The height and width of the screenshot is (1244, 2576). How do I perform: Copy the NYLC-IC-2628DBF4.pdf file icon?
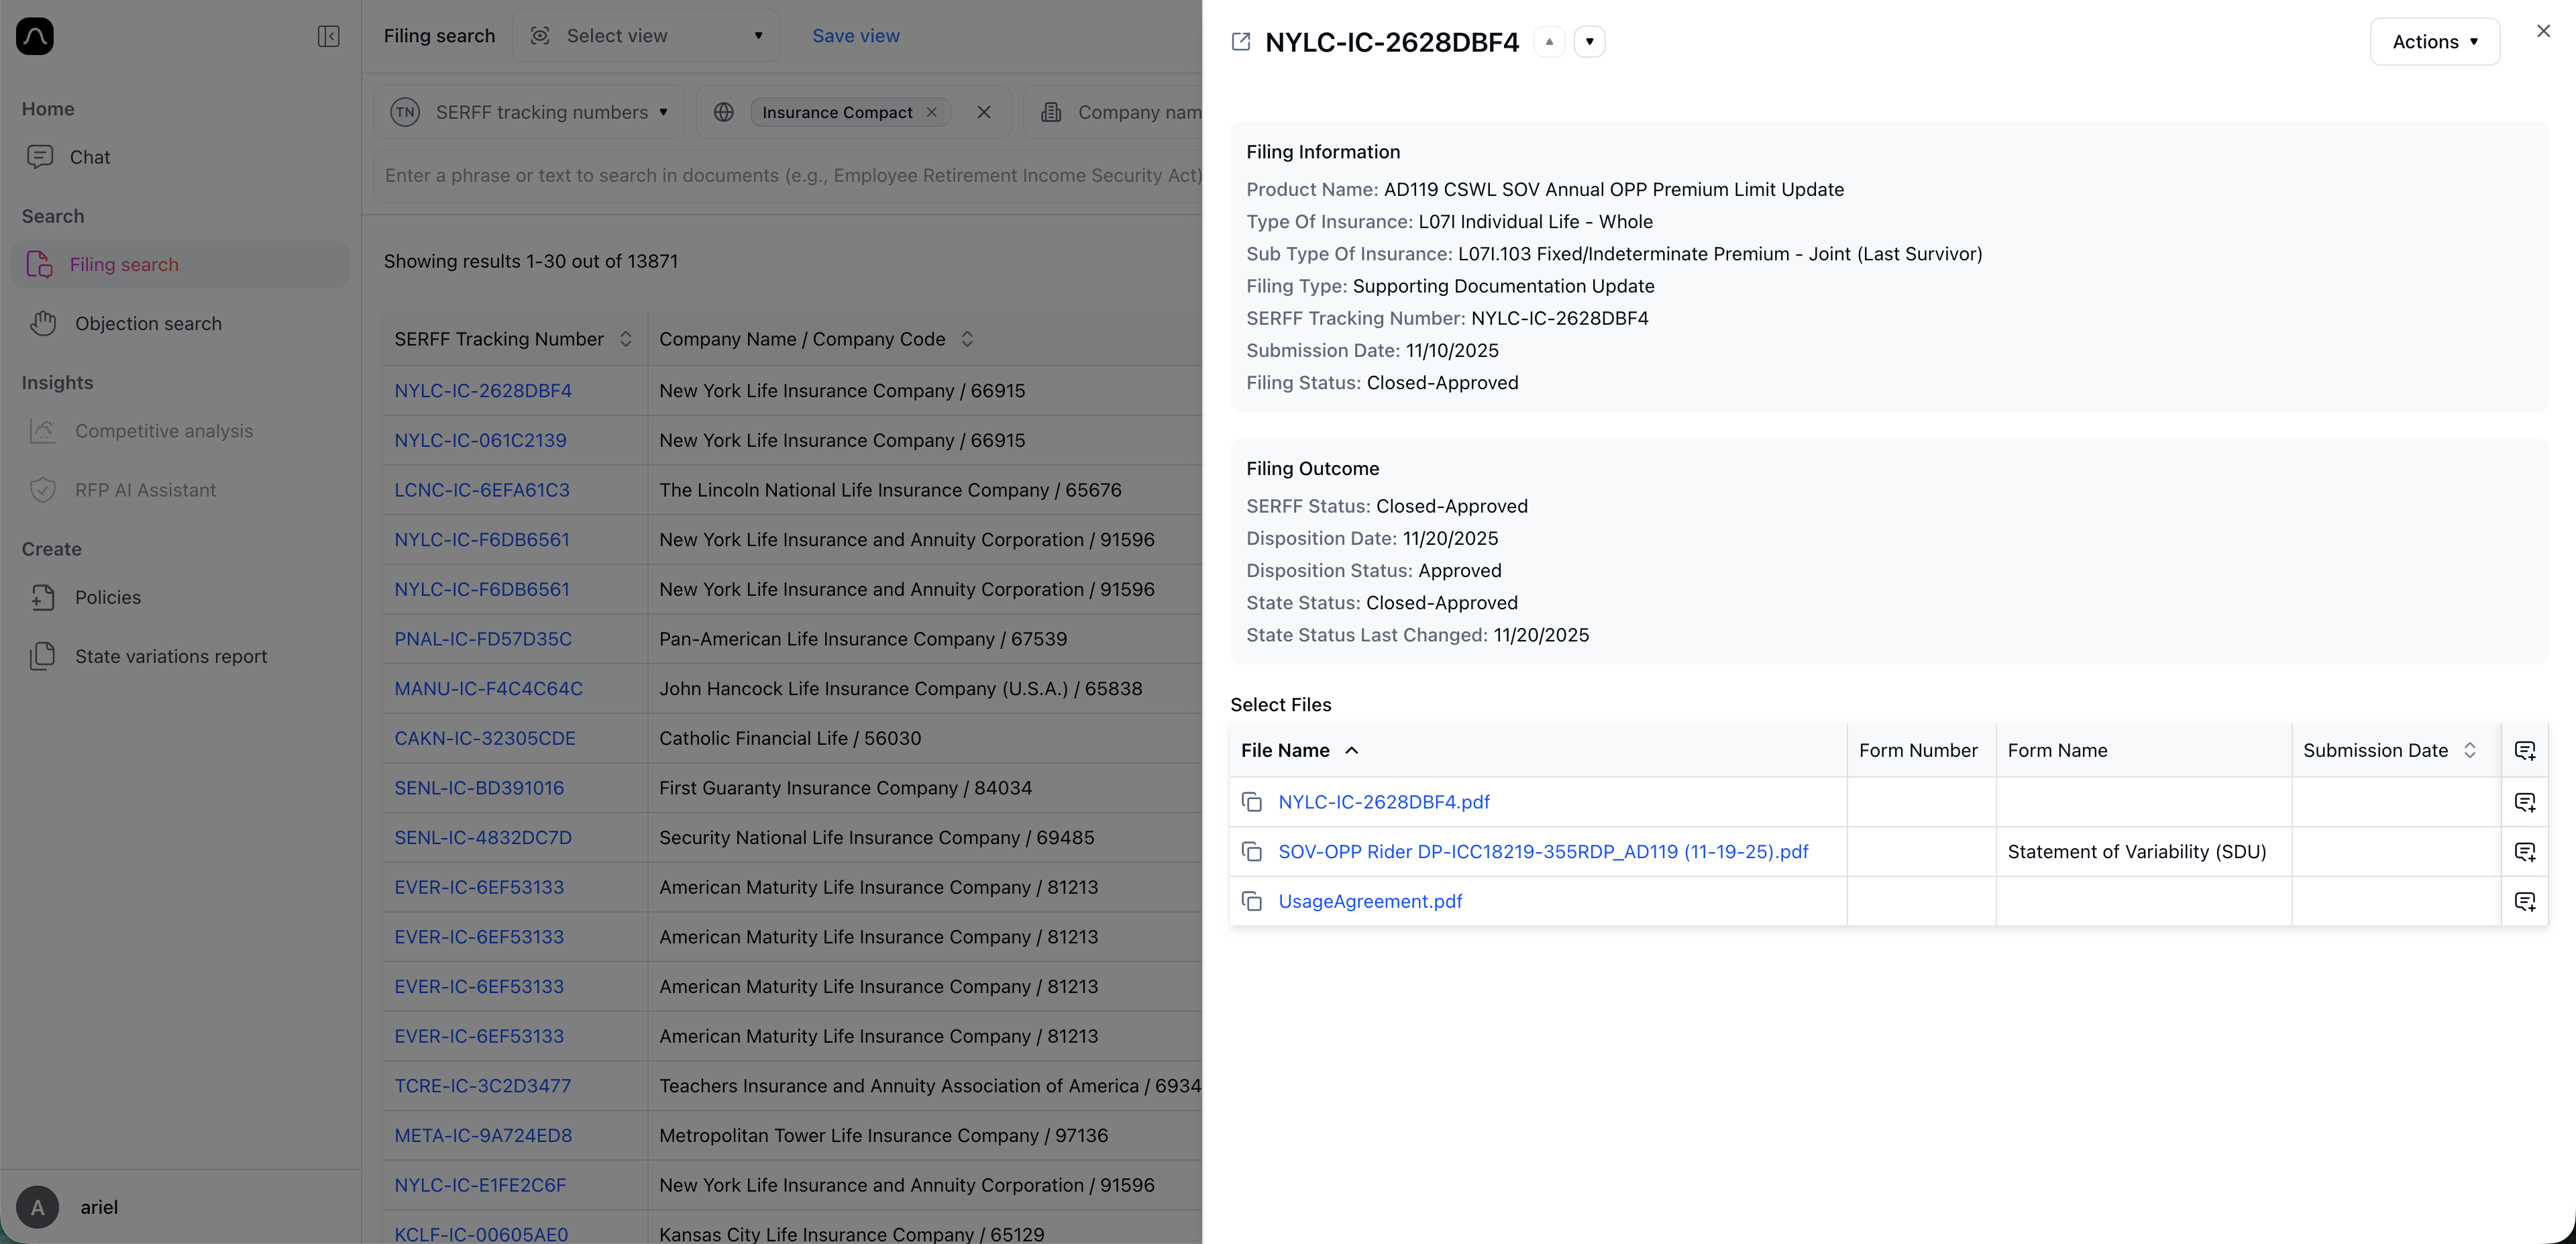pyautogui.click(x=1251, y=802)
